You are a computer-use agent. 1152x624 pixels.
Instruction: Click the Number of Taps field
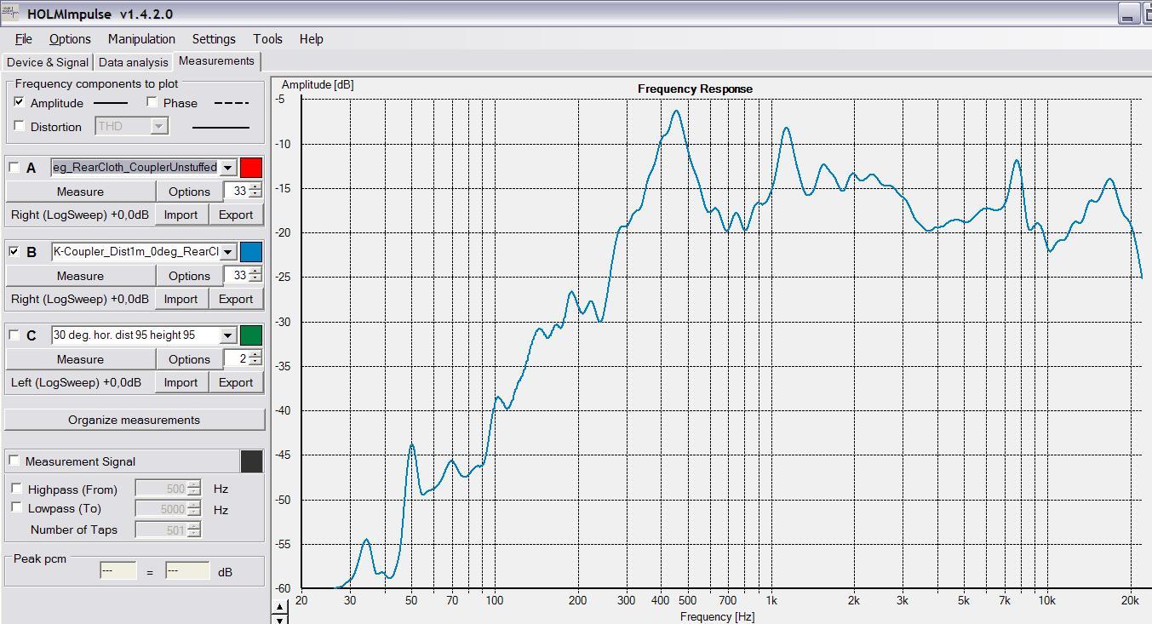pyautogui.click(x=168, y=530)
